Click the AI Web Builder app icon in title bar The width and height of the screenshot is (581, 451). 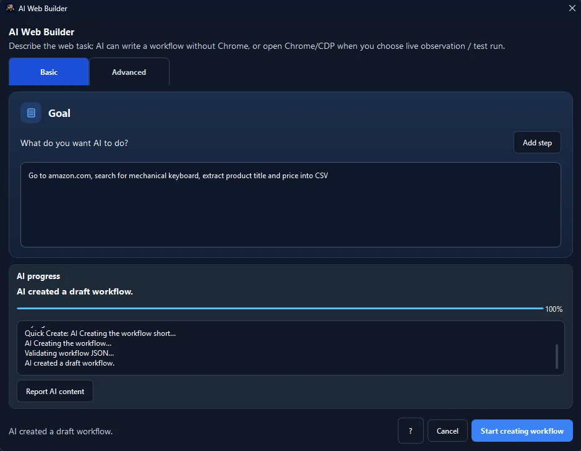(10, 8)
